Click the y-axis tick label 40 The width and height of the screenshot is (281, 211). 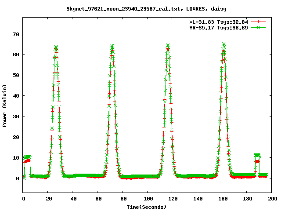[16, 96]
